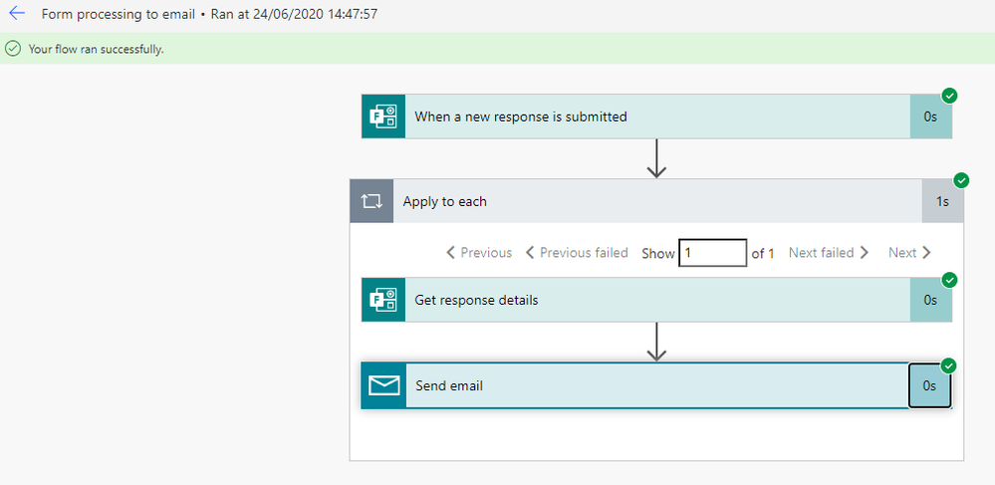Click green checkmark on trigger step
The image size is (995, 485).
[949, 96]
